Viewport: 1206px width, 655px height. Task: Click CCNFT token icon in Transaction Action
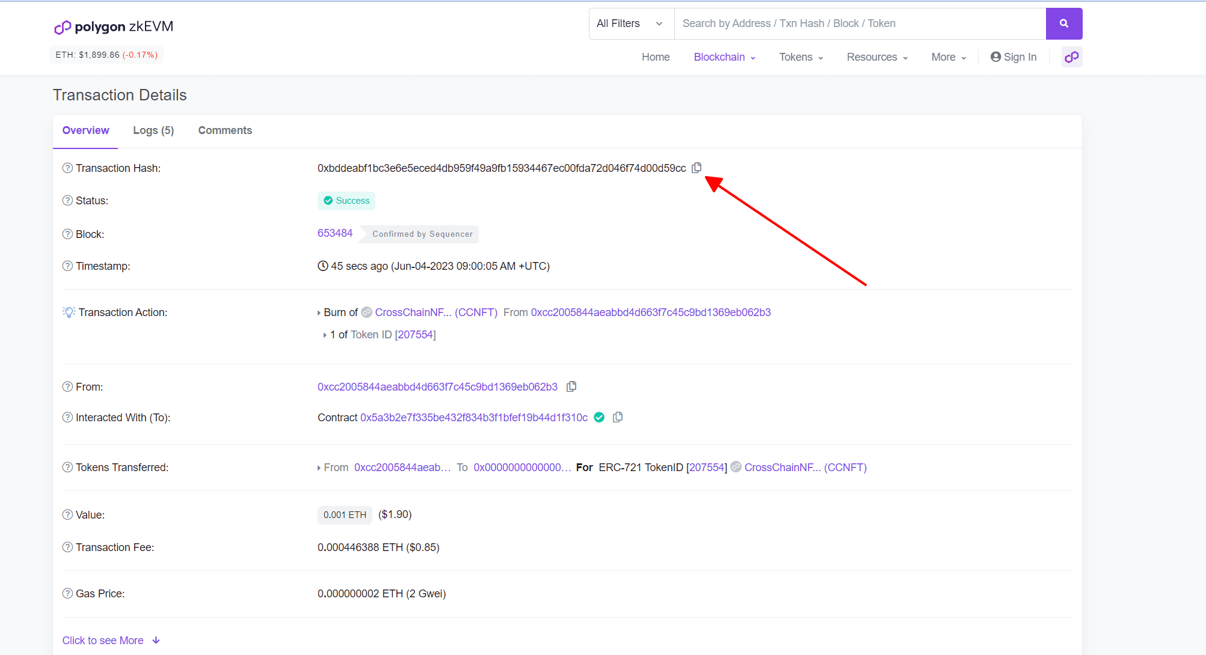coord(366,312)
